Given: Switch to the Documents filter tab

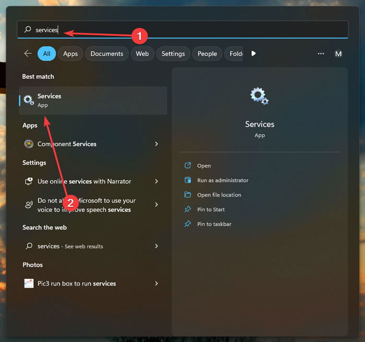Looking at the screenshot, I should tap(106, 54).
